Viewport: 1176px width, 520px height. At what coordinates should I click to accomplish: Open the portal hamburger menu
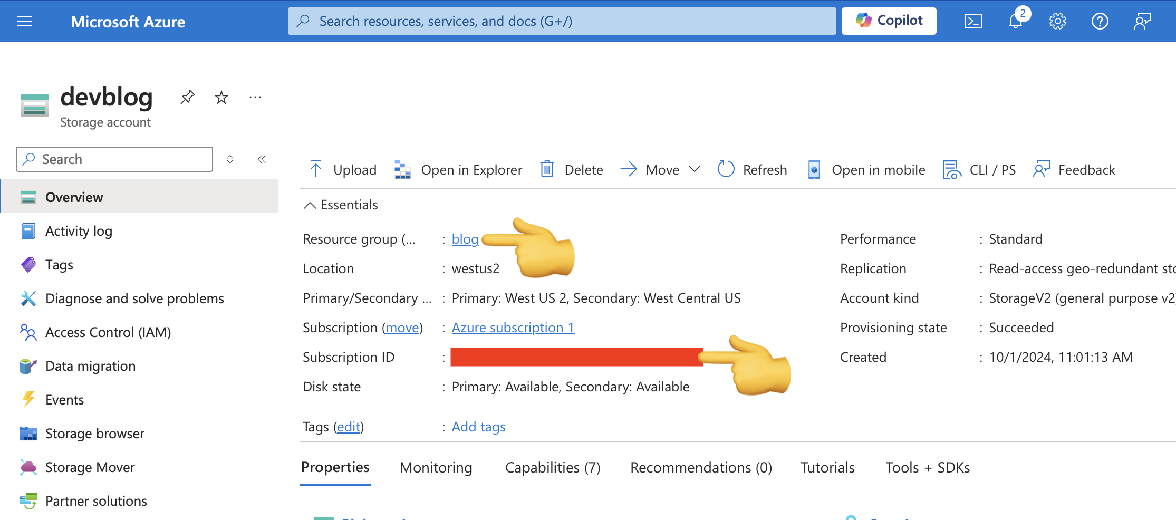24,21
